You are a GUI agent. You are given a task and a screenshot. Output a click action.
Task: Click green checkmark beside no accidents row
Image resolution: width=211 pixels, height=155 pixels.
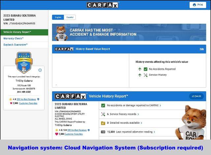coord(103,105)
